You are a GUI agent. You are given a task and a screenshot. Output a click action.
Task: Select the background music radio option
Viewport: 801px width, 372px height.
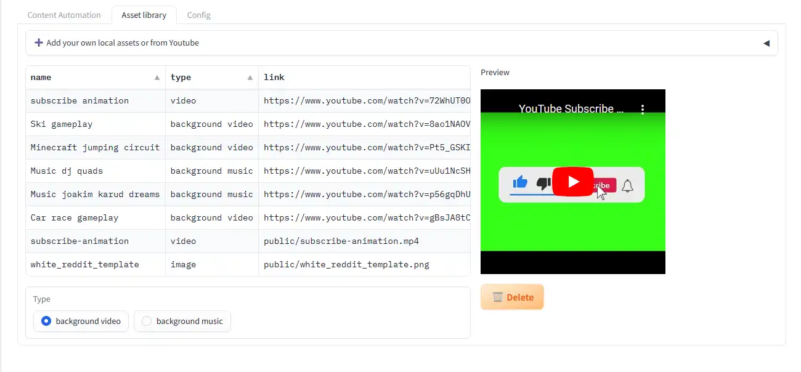click(x=182, y=321)
